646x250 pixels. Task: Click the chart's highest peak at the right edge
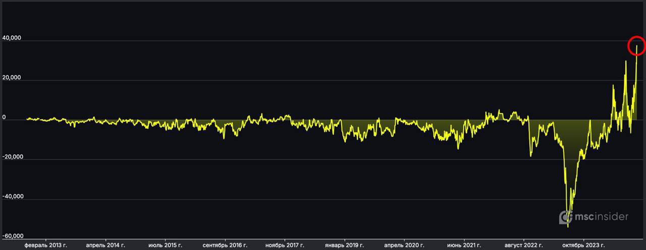[x=637, y=46]
